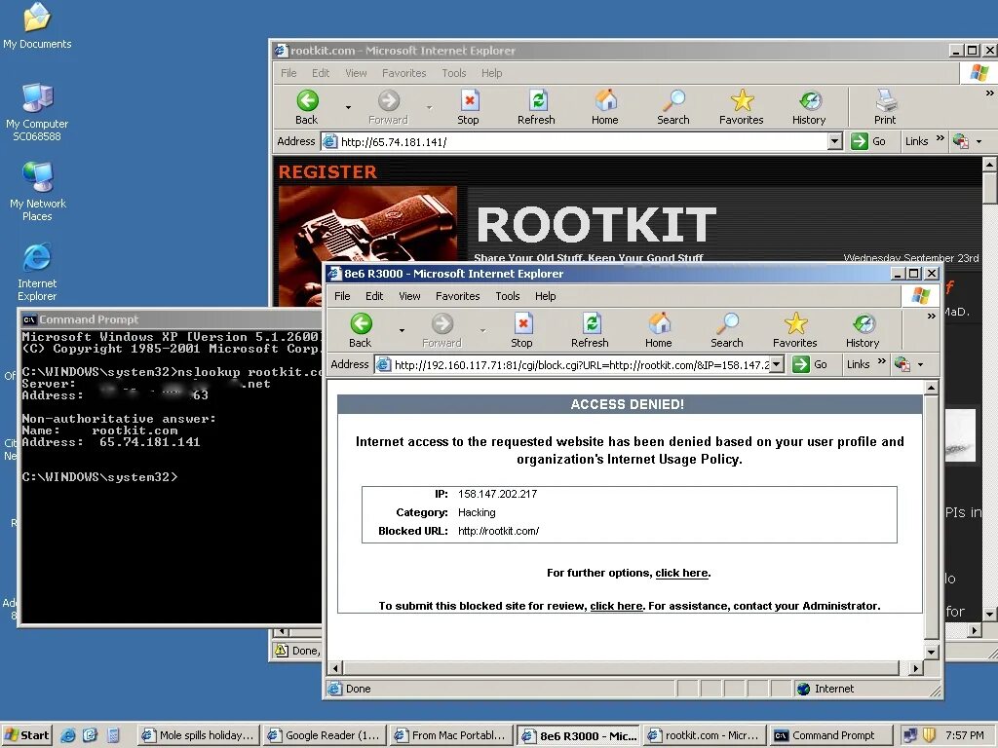The image size is (998, 748).
Task: Launch Internet Explorer from Quick Launch
Action: (67, 735)
